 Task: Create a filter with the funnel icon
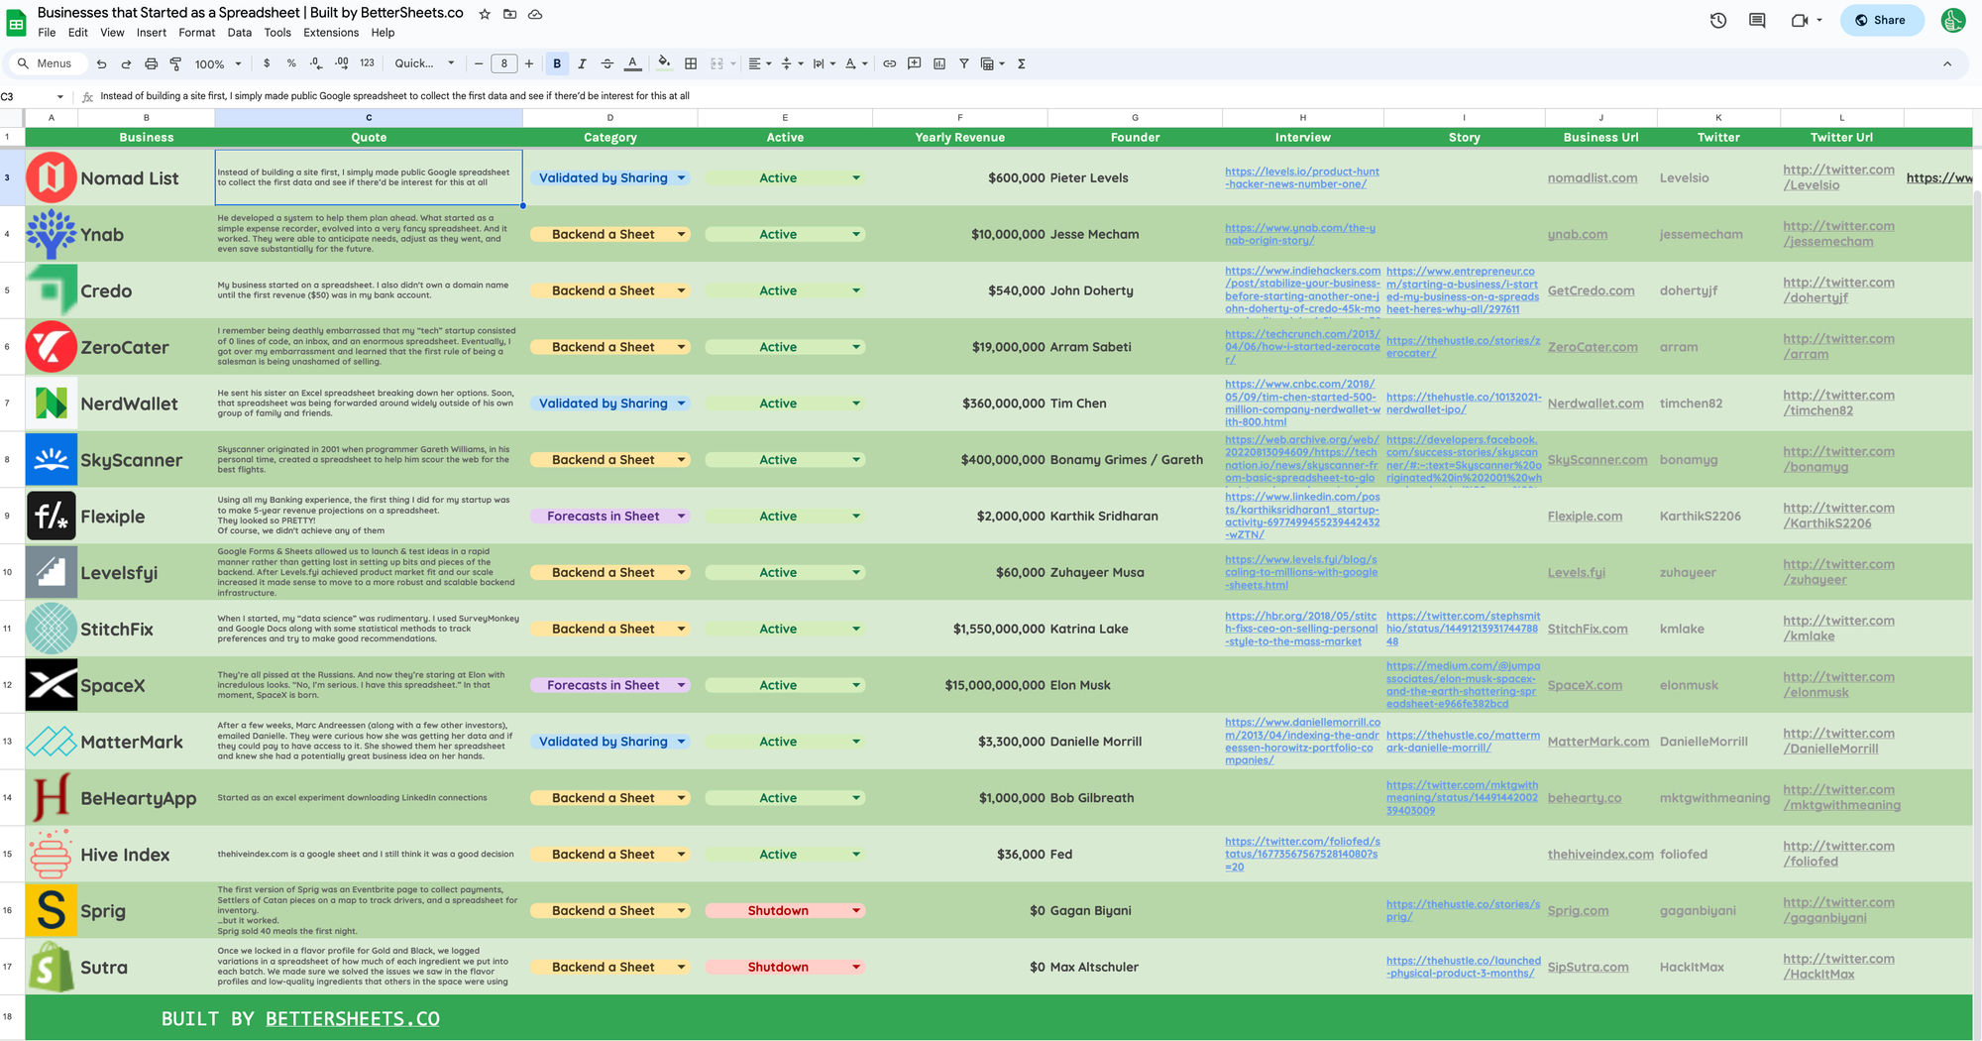click(964, 63)
